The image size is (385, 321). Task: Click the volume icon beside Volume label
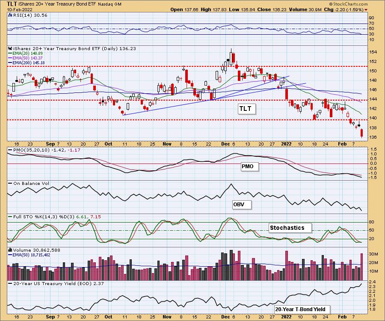tap(10, 250)
